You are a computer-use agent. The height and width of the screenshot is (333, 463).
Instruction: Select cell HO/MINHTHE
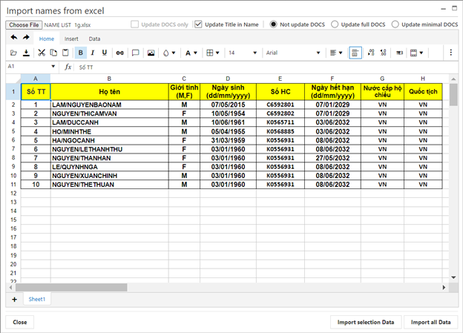(110, 131)
